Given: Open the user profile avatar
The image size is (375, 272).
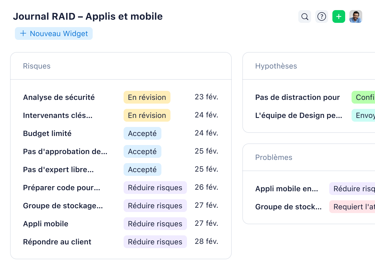Looking at the screenshot, I should 356,16.
